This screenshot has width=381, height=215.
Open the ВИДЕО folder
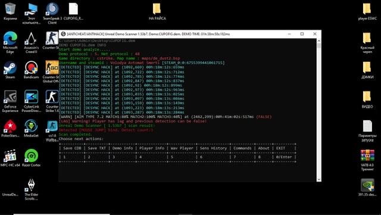pos(367,99)
